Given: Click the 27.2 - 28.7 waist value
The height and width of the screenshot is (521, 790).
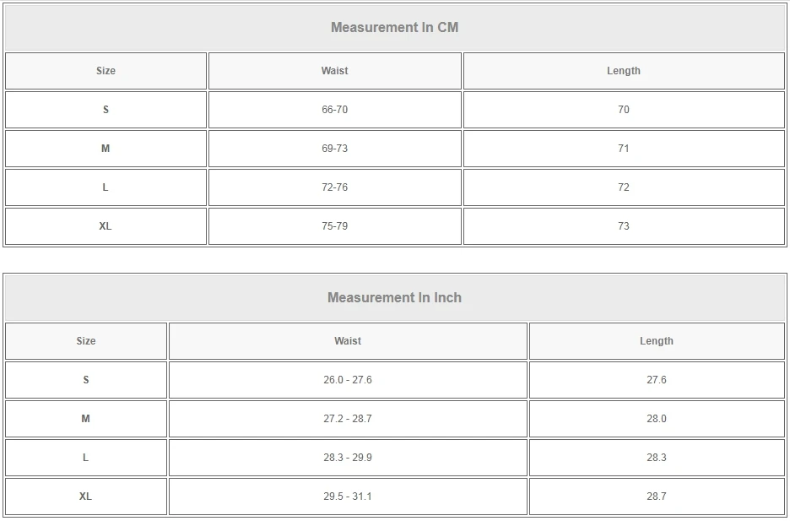Looking at the screenshot, I should [348, 419].
